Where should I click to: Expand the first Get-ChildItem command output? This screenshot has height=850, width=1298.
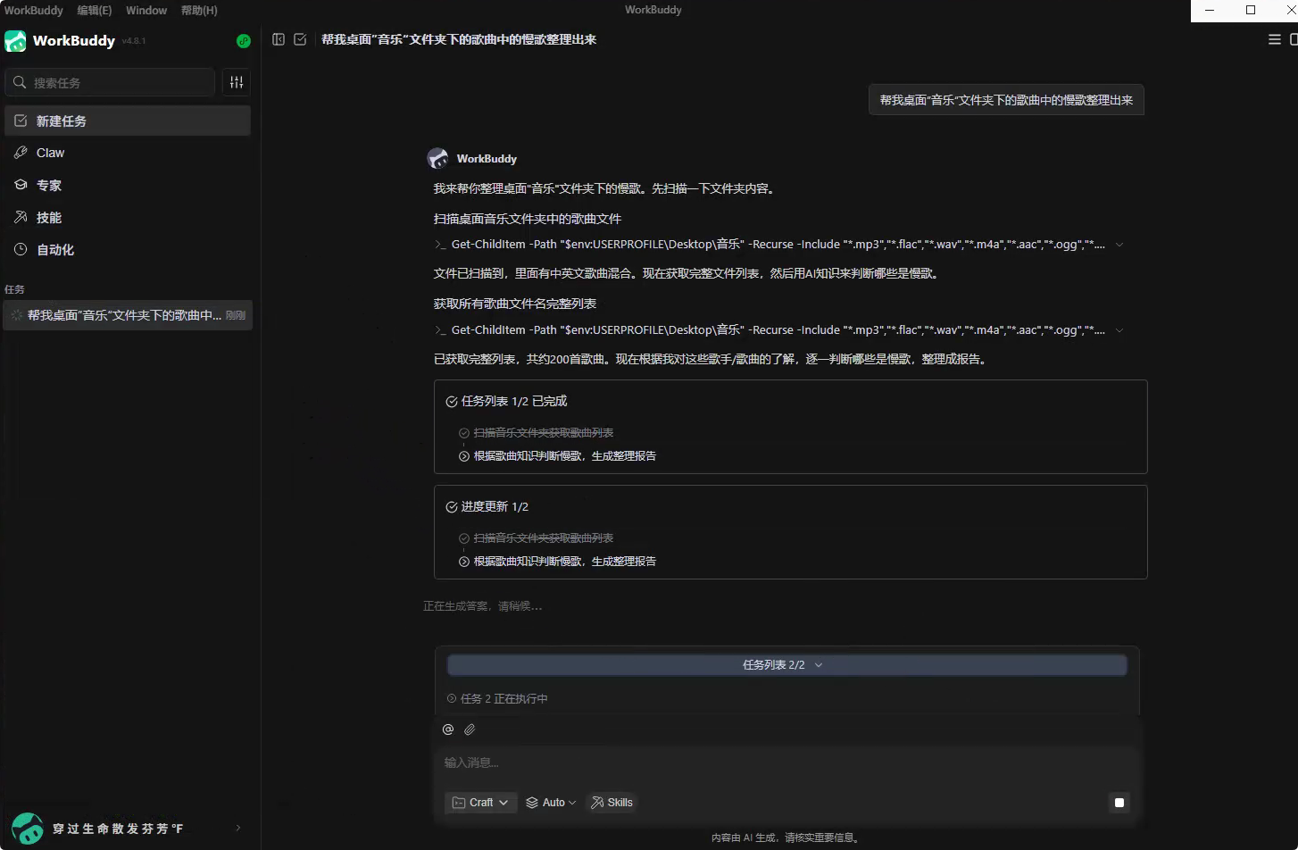[1119, 245]
